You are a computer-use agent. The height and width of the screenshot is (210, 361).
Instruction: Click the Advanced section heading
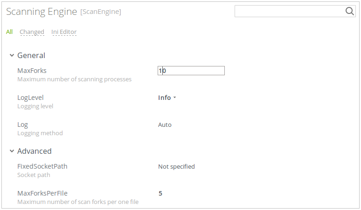(34, 151)
